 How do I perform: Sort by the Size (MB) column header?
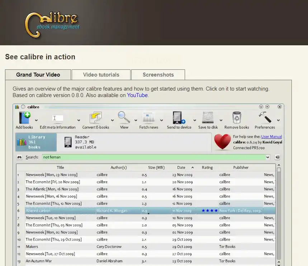pos(156,168)
